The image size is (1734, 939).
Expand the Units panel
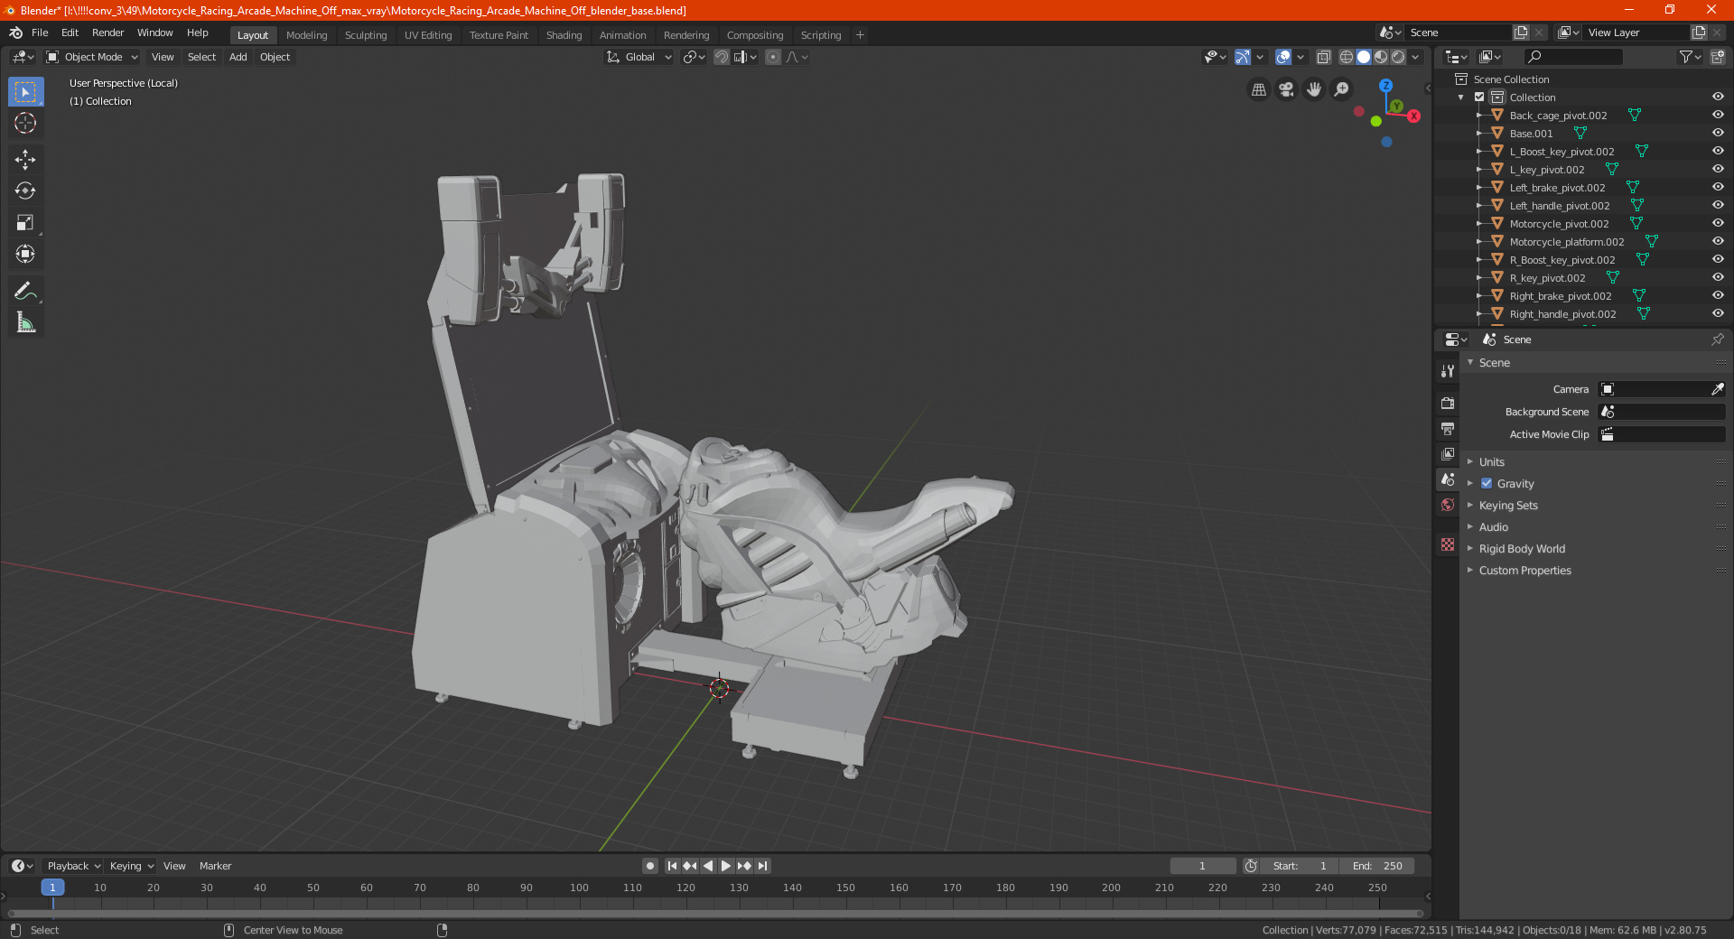click(1491, 462)
